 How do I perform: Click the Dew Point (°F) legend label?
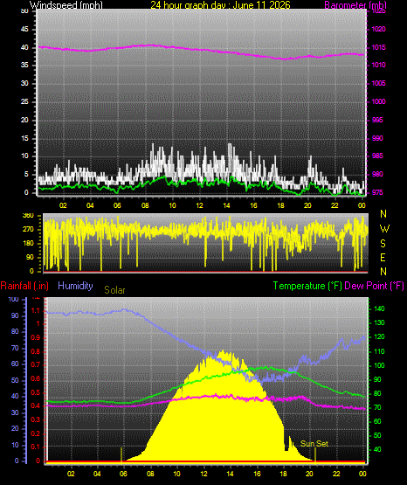[374, 286]
